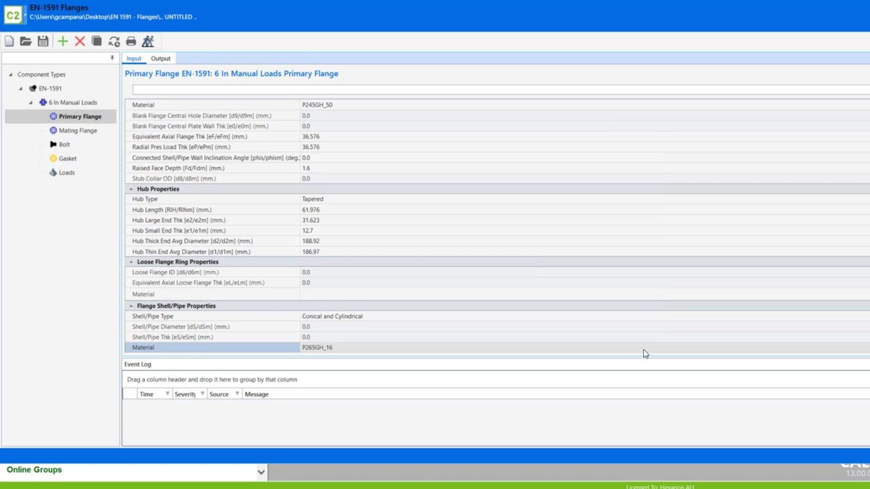Run the analysis with the runner icon
The height and width of the screenshot is (489, 870).
[148, 41]
